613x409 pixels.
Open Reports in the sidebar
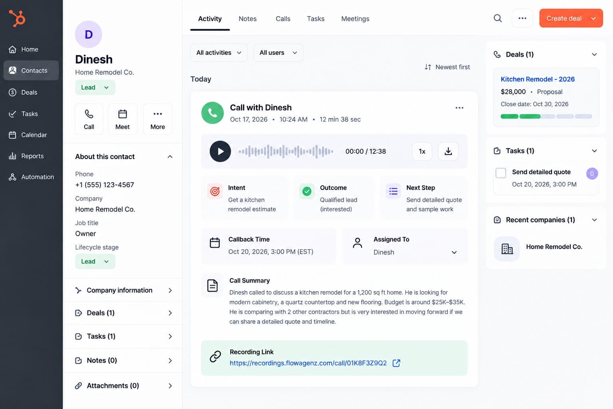pyautogui.click(x=31, y=156)
